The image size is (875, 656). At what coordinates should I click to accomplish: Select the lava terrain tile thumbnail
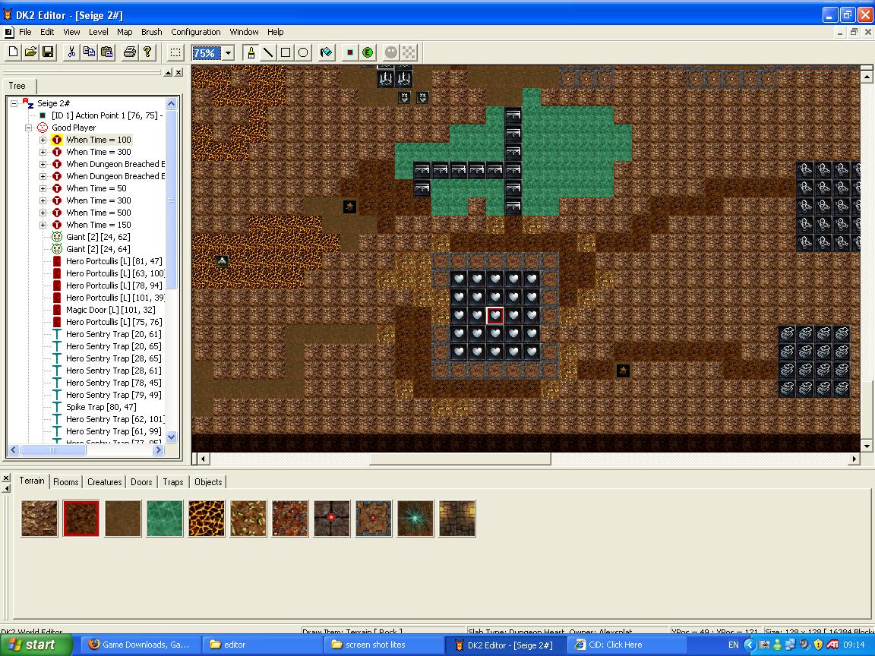[x=207, y=519]
